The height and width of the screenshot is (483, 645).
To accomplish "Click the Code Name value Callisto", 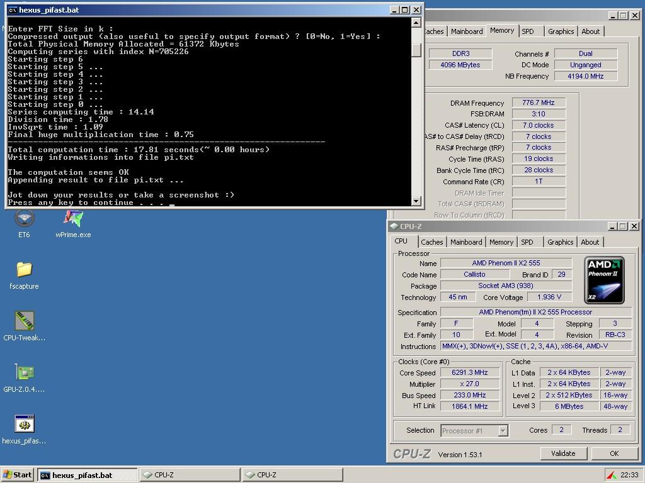I will coord(474,274).
